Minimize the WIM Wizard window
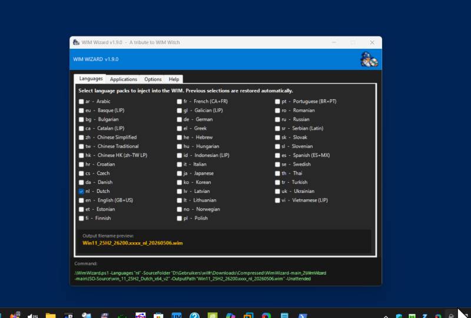 (x=334, y=42)
